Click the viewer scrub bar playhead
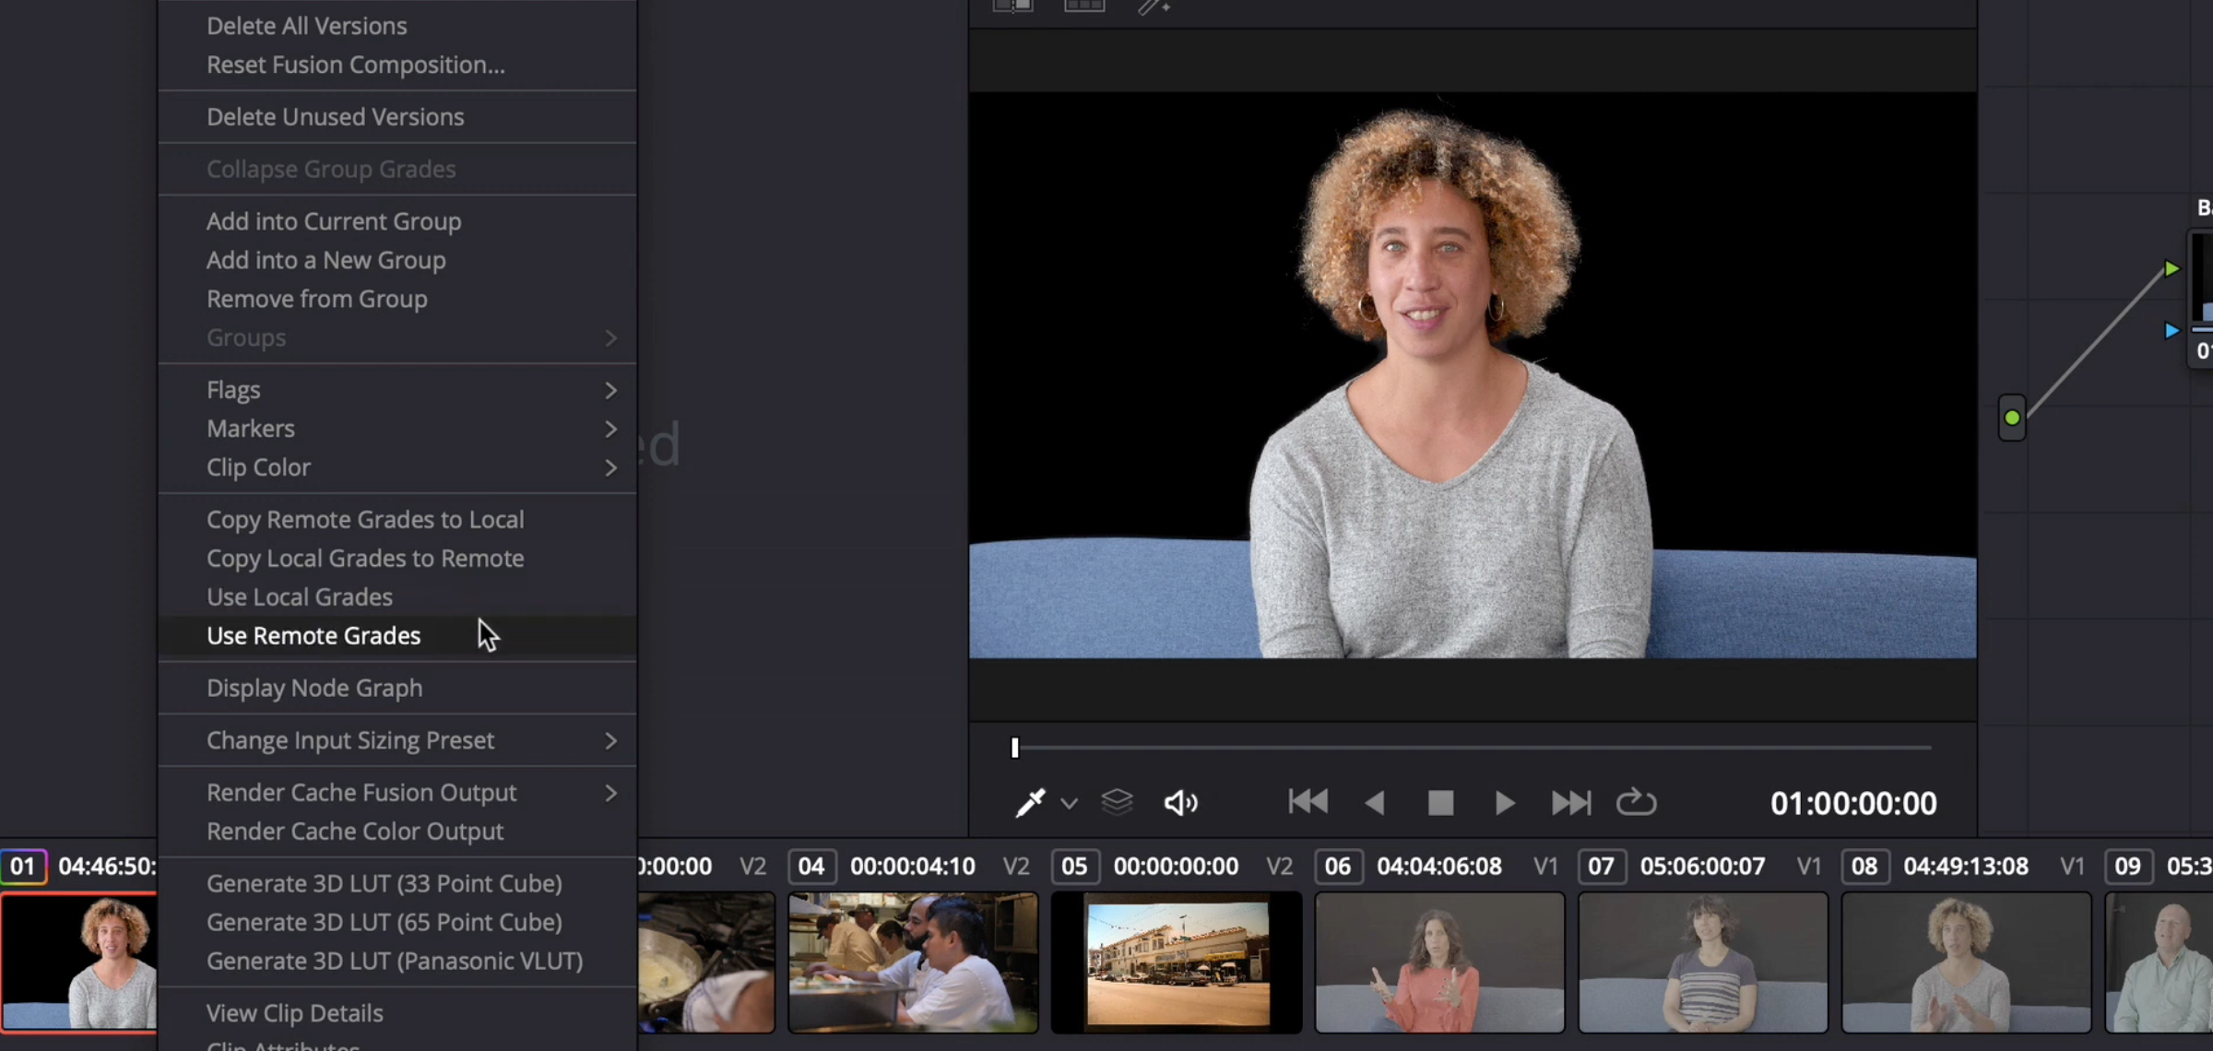 (x=1014, y=748)
